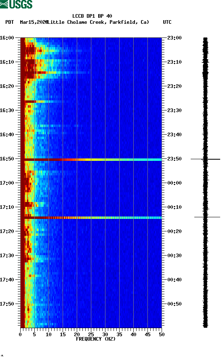Click the '17:50' PDT time label

pyautogui.click(x=7, y=304)
